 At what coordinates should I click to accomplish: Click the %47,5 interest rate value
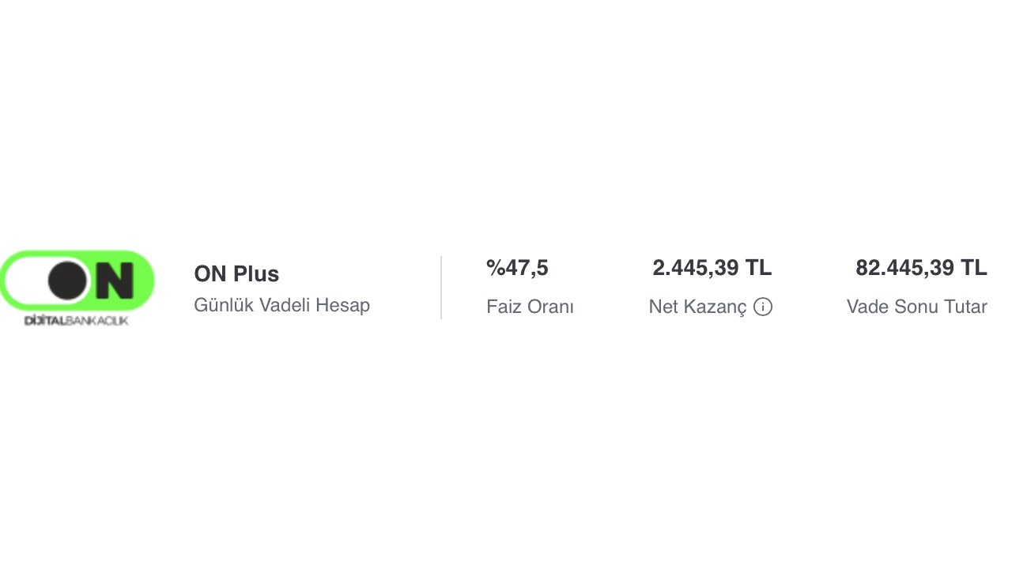click(x=517, y=268)
